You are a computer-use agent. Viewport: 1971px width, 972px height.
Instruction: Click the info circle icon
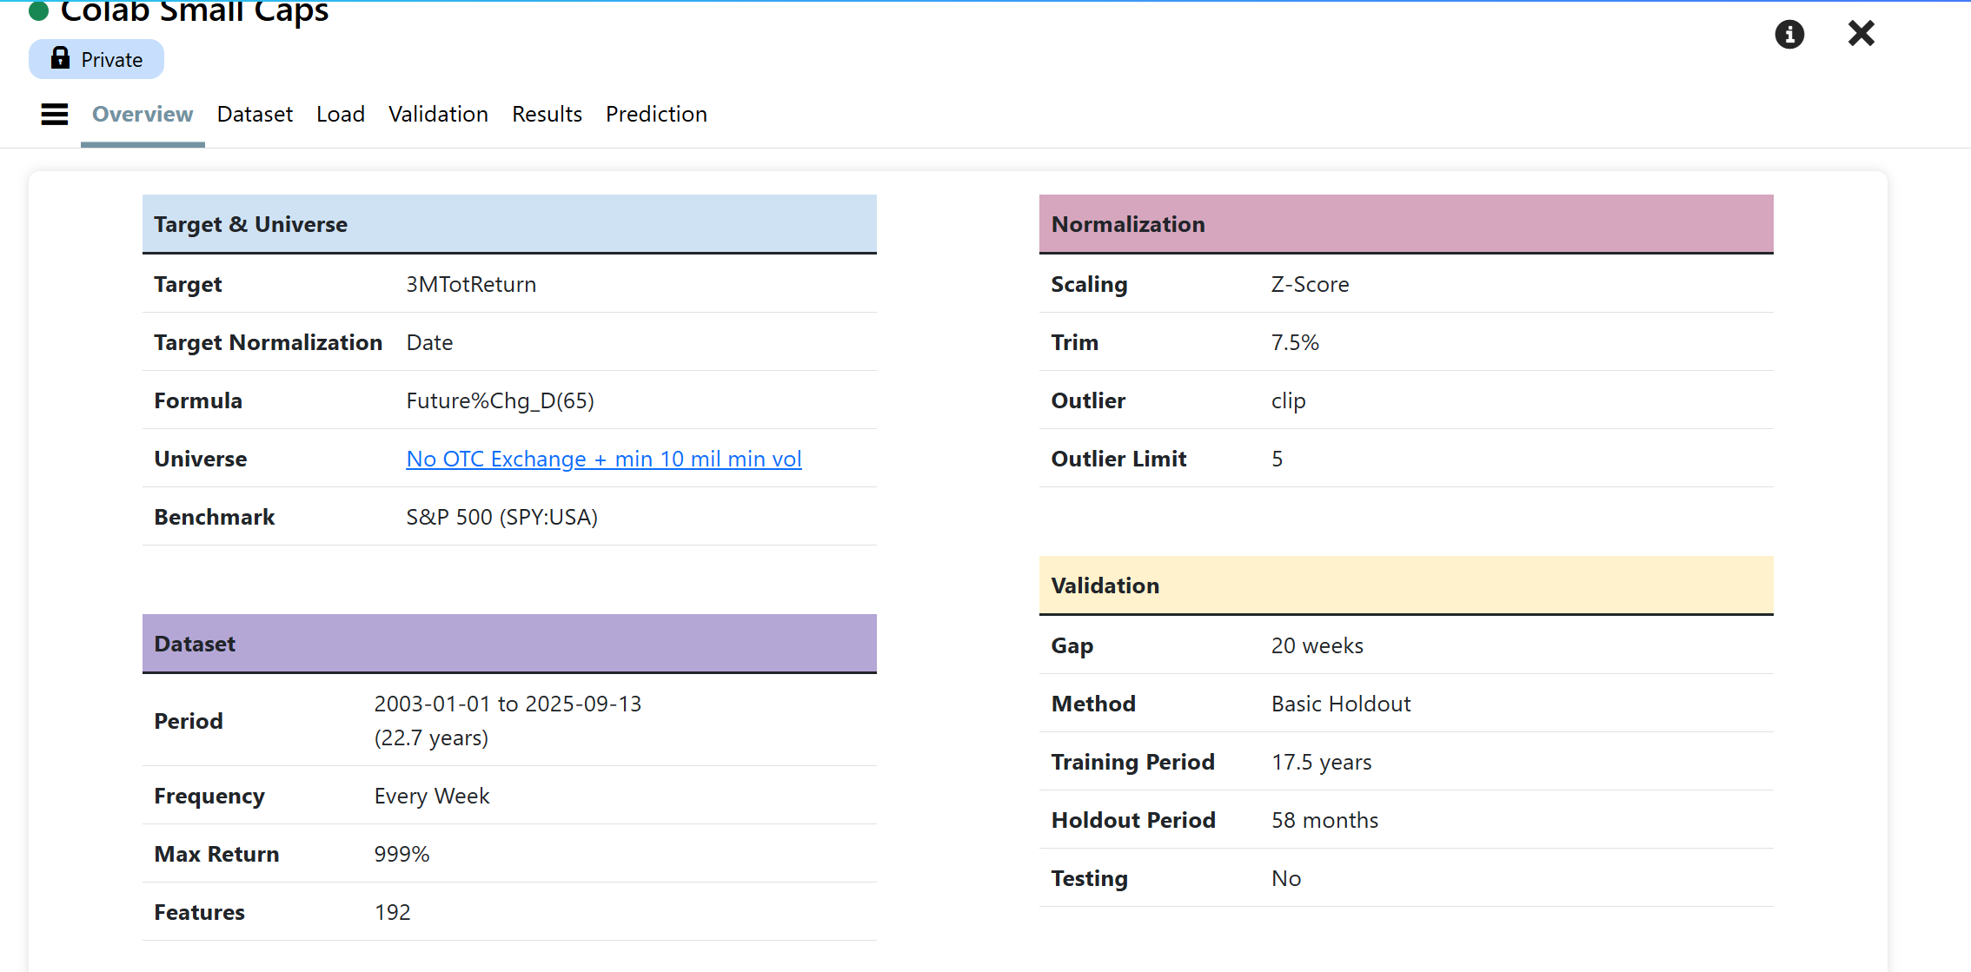(x=1788, y=34)
